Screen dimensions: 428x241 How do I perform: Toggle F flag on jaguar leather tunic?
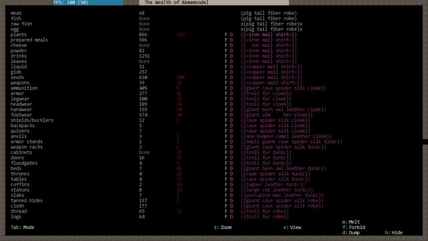click(226, 185)
